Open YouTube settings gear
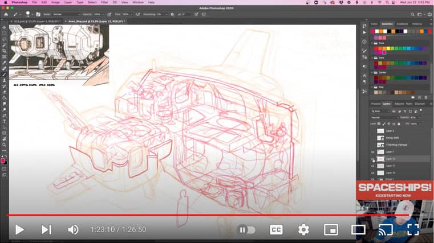This screenshot has width=434, height=243. click(x=303, y=230)
